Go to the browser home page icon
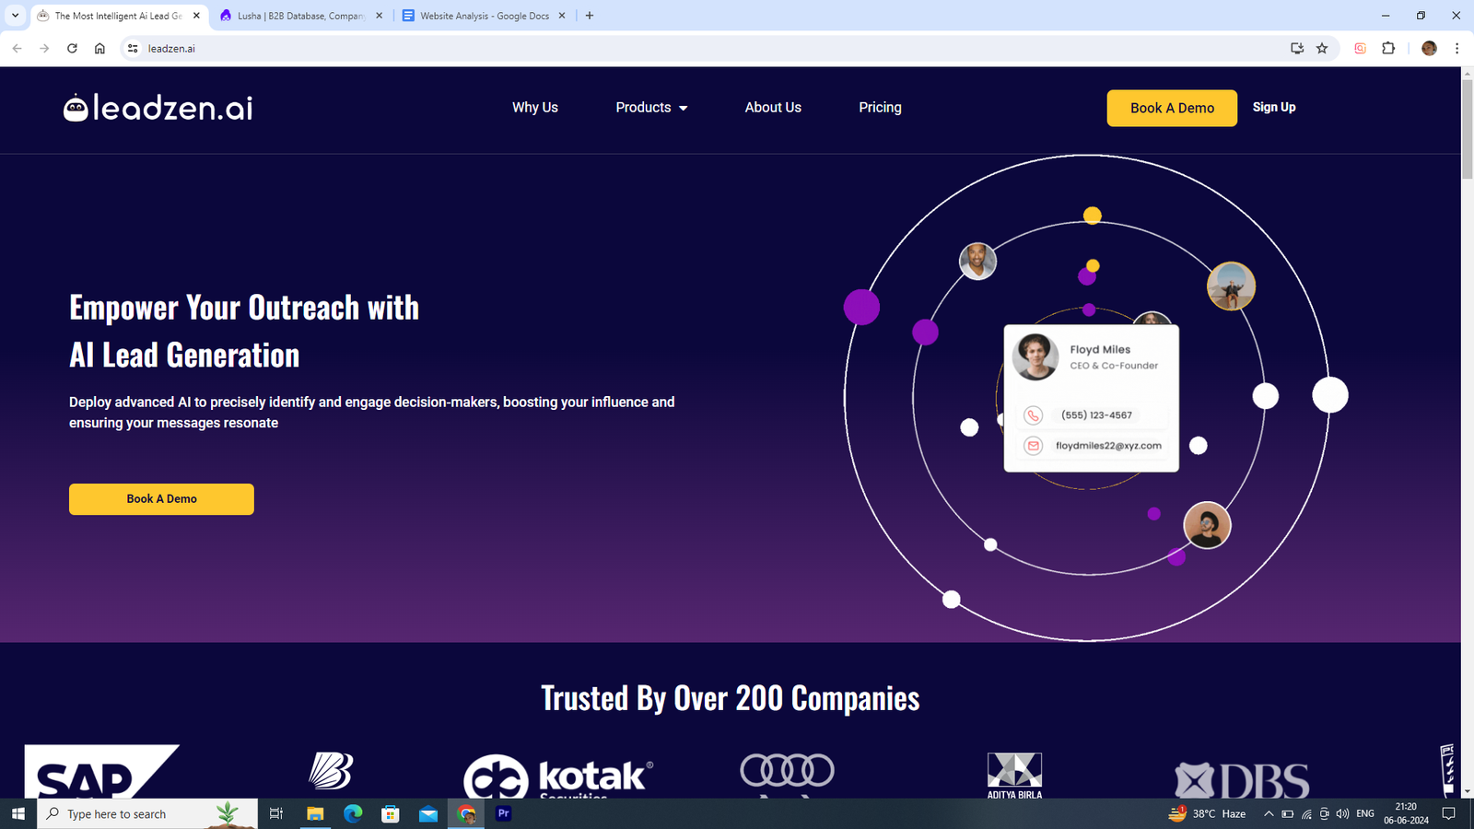This screenshot has height=829, width=1474. [99, 49]
